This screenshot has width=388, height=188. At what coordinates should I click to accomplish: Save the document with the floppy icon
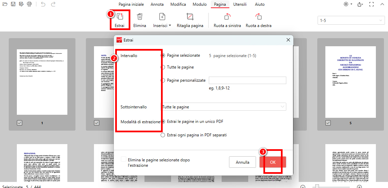pos(13,4)
